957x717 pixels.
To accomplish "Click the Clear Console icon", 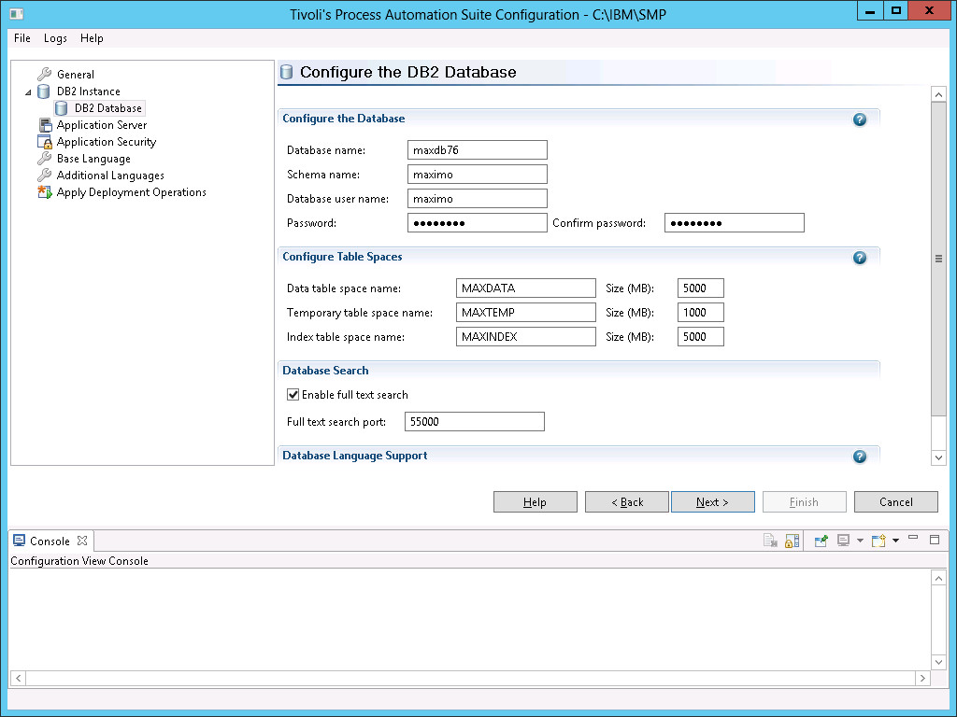I will [x=769, y=541].
